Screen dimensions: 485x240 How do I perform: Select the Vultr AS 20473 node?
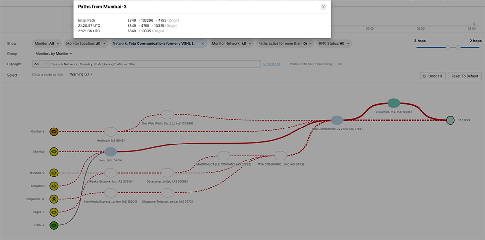(x=111, y=152)
